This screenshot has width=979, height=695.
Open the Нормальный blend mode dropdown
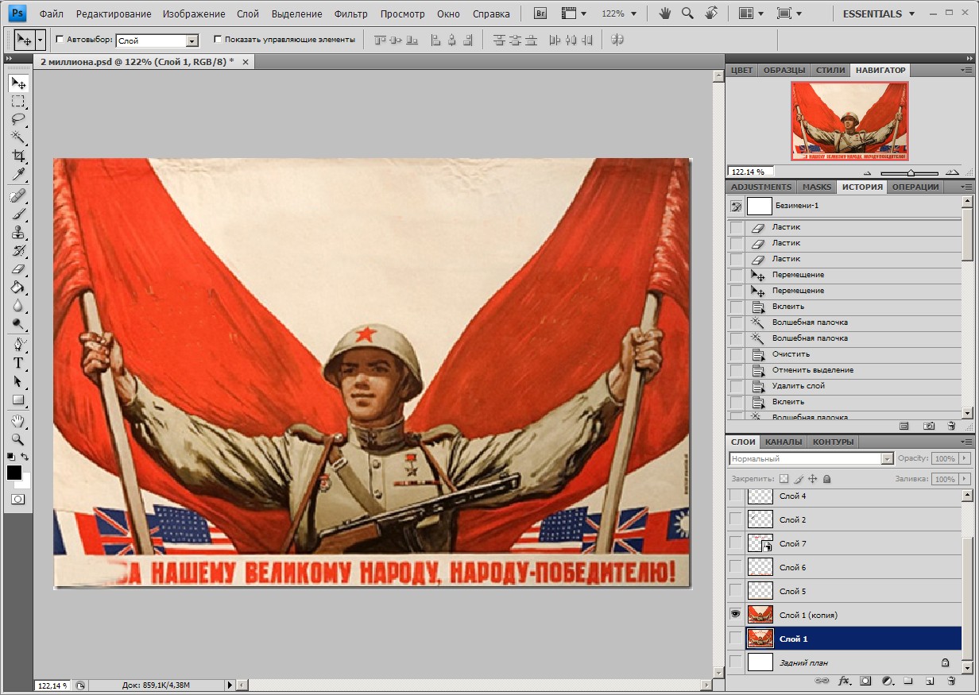click(x=887, y=459)
